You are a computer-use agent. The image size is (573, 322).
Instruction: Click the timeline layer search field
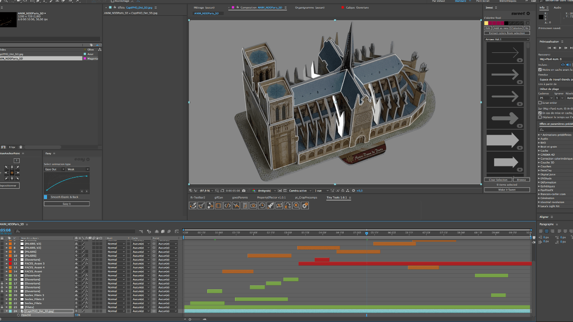point(75,232)
